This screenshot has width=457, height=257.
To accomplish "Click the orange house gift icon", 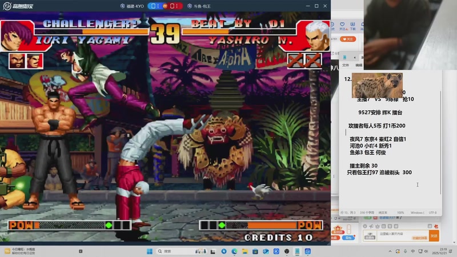I will tap(338, 229).
